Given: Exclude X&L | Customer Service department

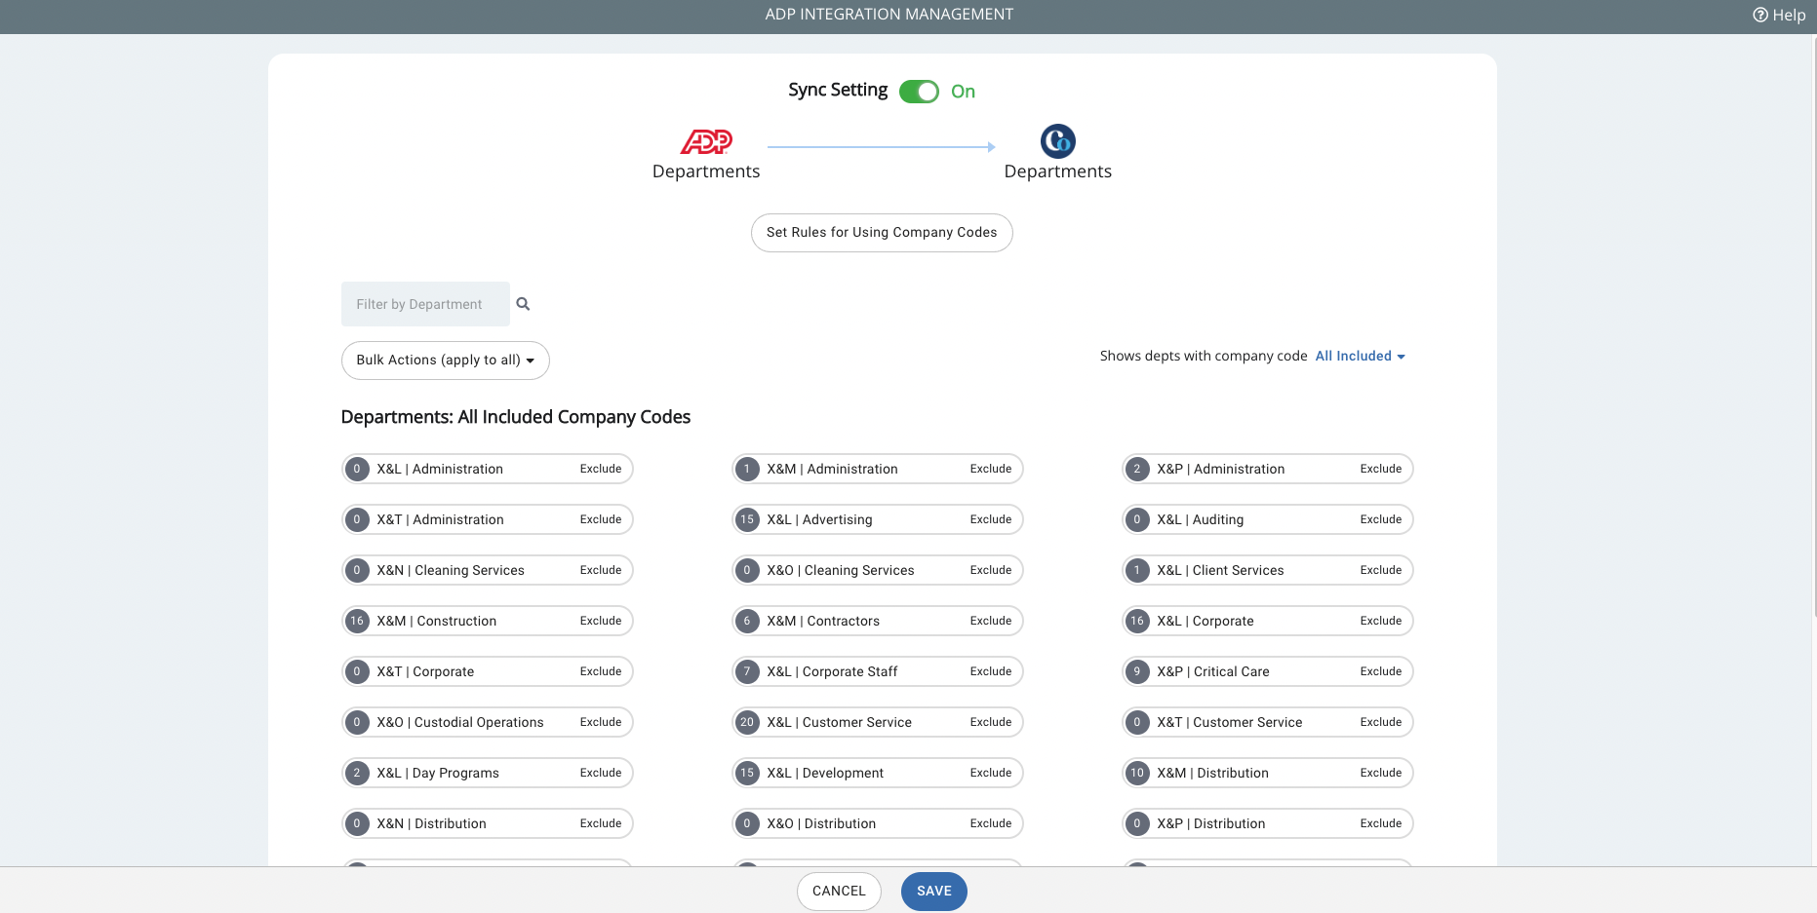Looking at the screenshot, I should 991,722.
